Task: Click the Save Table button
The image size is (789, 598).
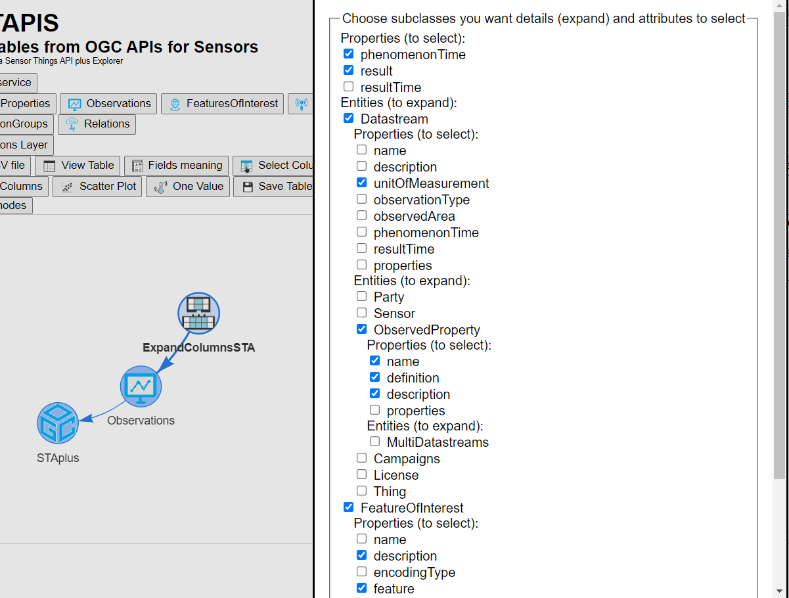Action: (273, 187)
